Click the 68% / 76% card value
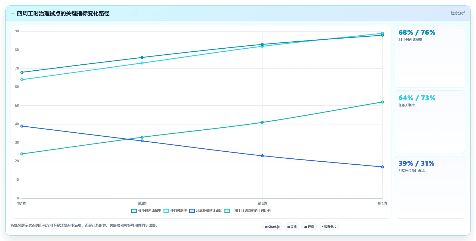The height and width of the screenshot is (241, 476). pyautogui.click(x=417, y=33)
